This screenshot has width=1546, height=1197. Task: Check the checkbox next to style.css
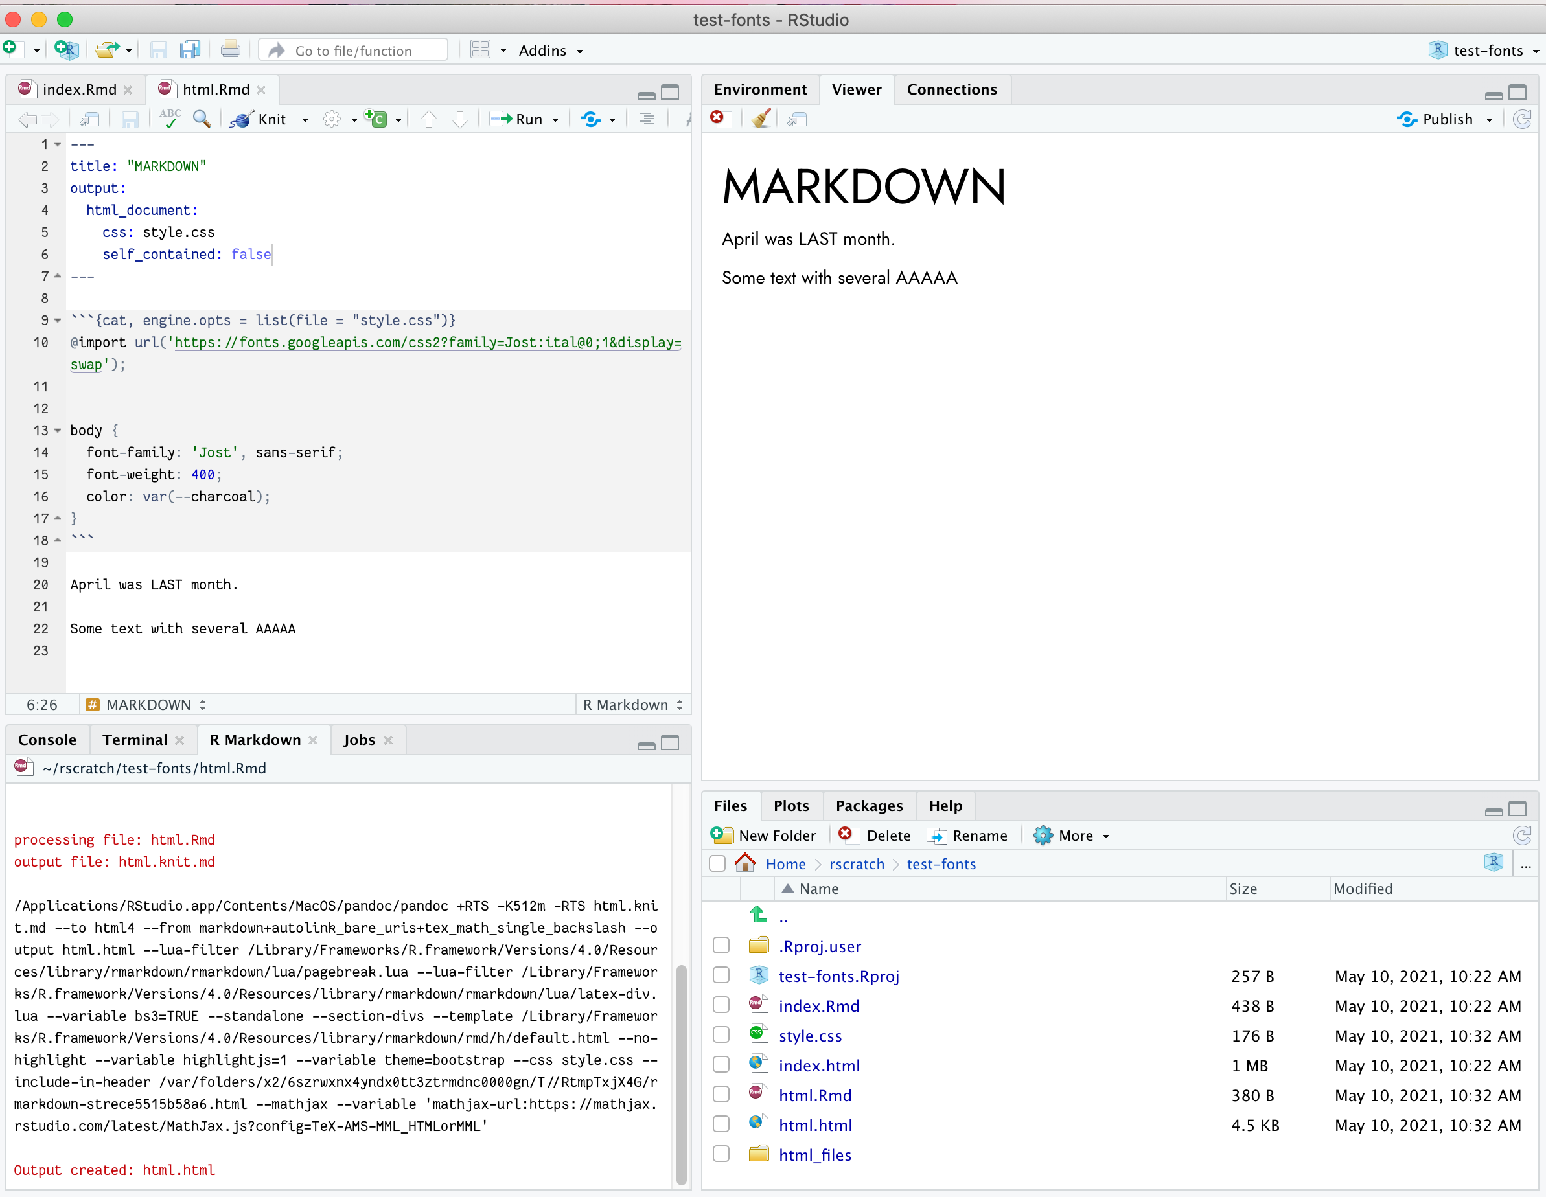(x=721, y=1034)
